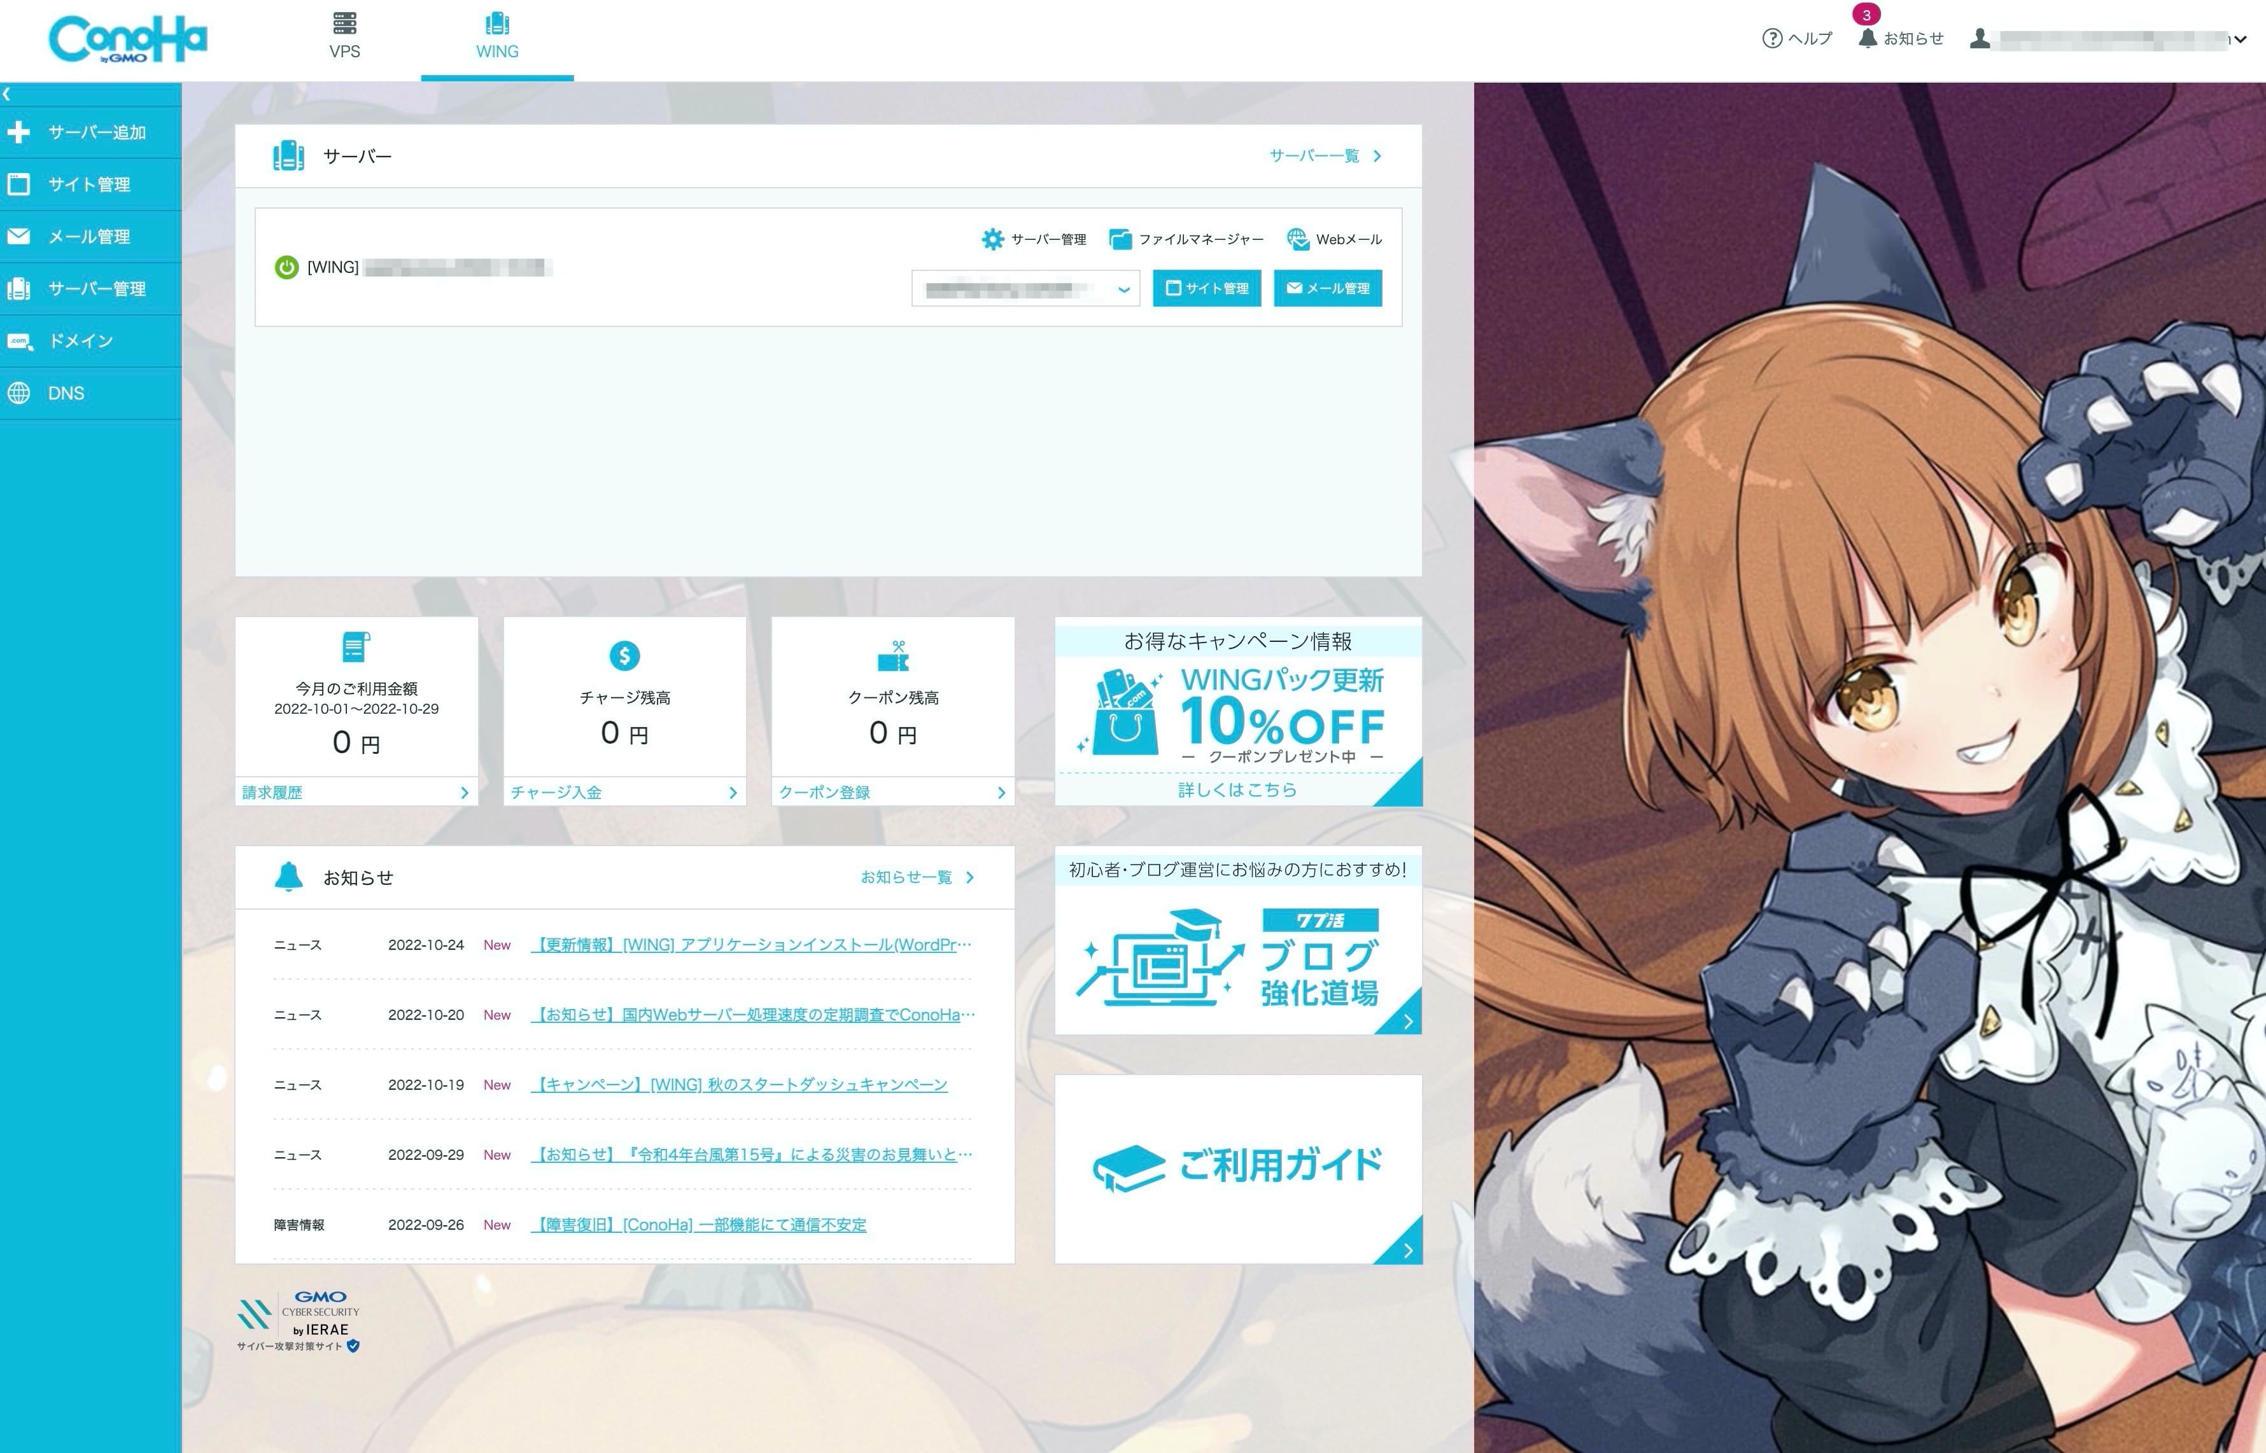Click the sidebar envelope mail icon
The image size is (2266, 1453).
[x=19, y=237]
